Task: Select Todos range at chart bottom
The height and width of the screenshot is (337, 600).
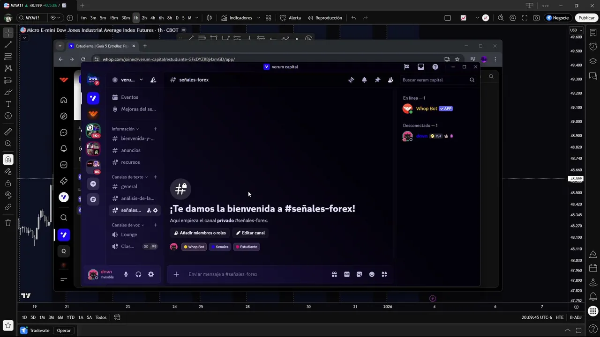Action: pos(101,317)
